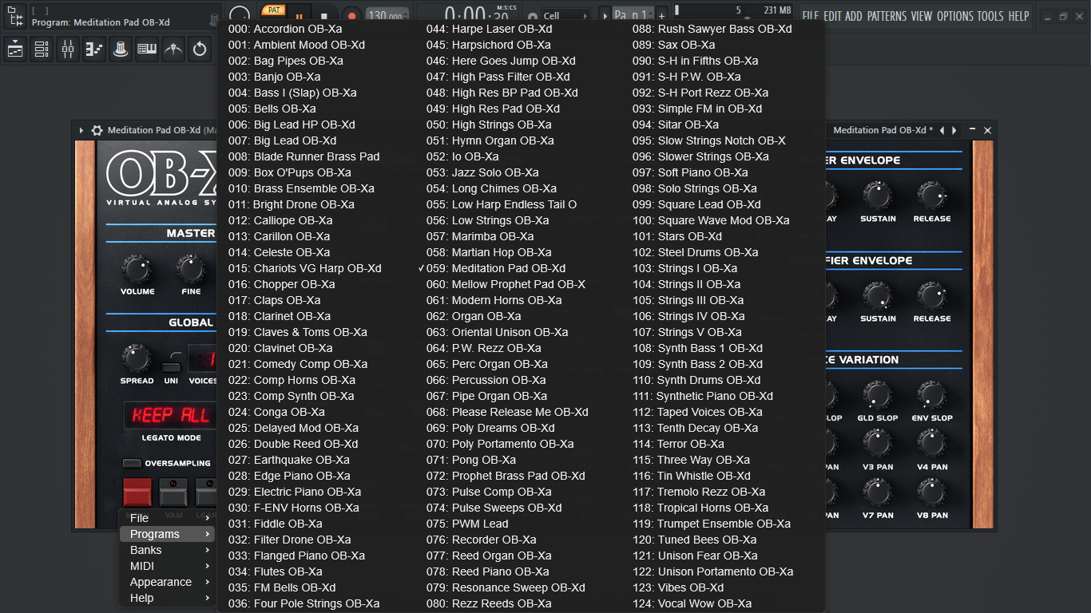
Task: Open the Step sequencer graph icon
Action: pyautogui.click(x=94, y=49)
